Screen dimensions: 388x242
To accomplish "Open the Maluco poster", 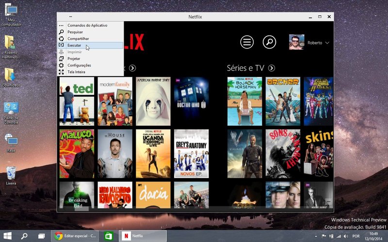I will tap(77, 153).
